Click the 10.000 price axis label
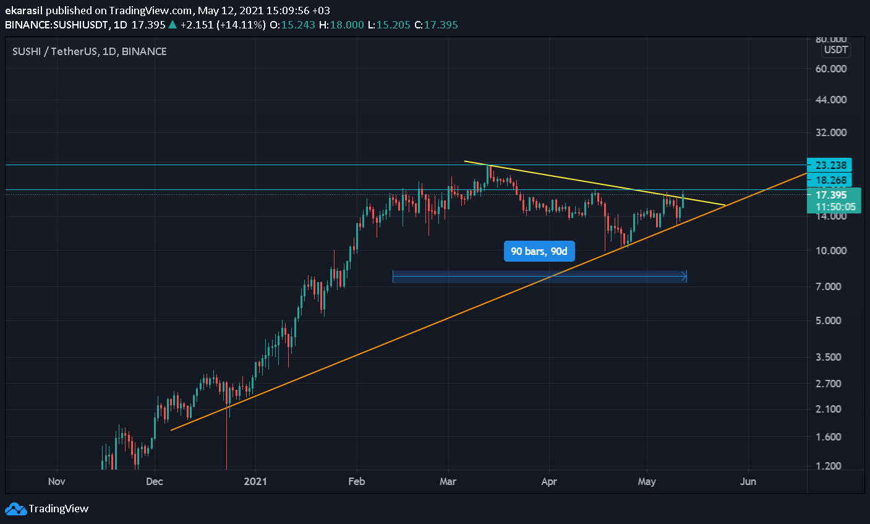This screenshot has width=870, height=524. pos(831,251)
